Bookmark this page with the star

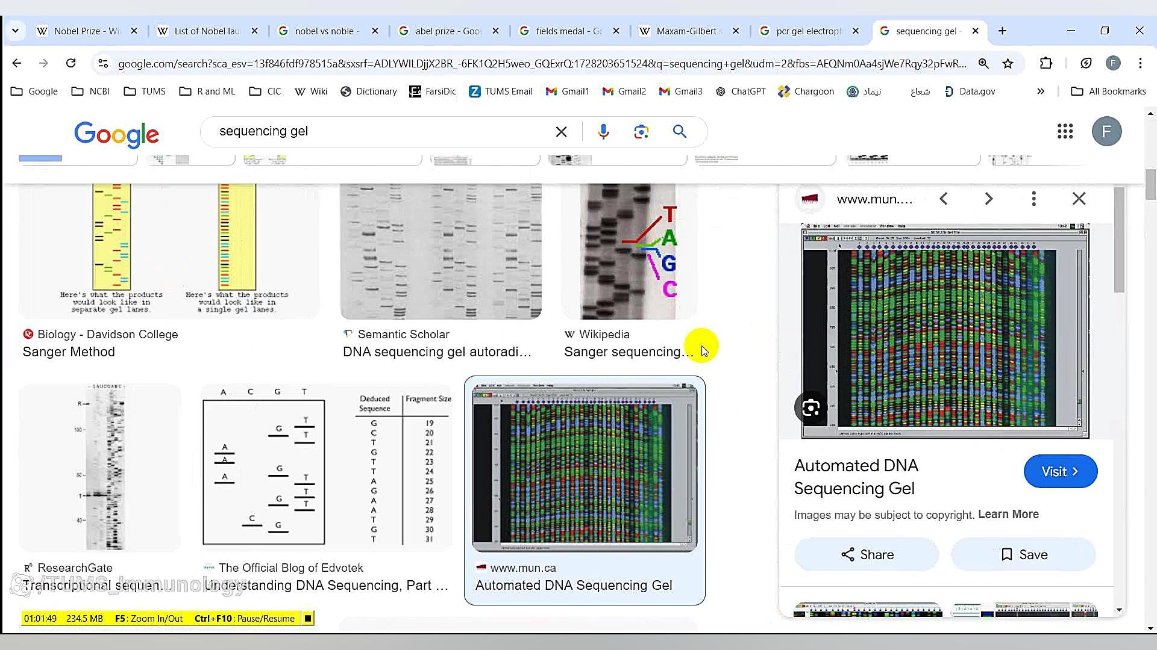(1008, 63)
